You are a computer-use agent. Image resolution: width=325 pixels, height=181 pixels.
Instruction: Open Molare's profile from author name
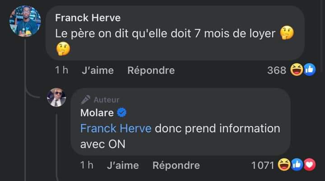click(97, 113)
